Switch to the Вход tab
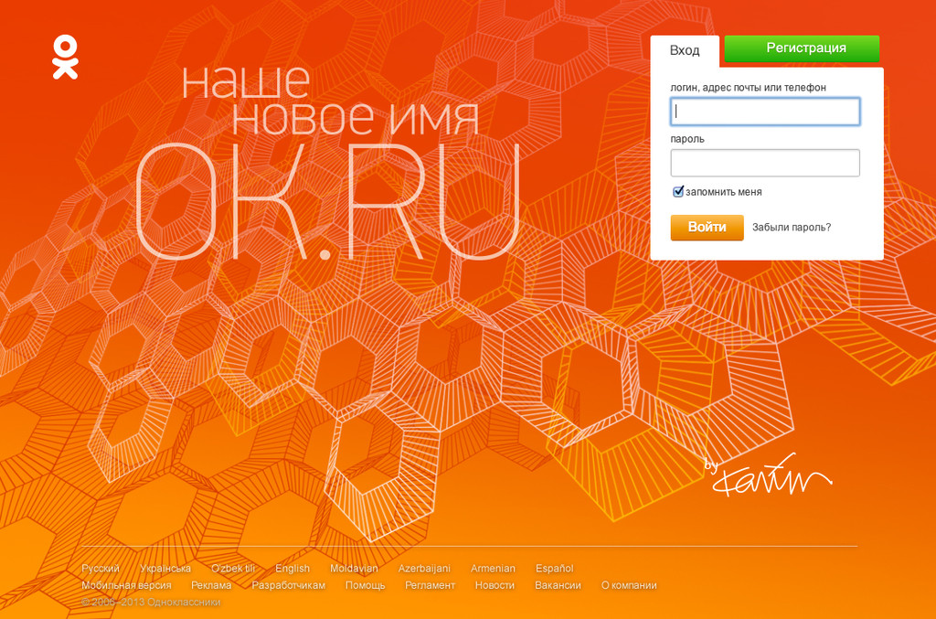This screenshot has height=619, width=936. click(685, 50)
